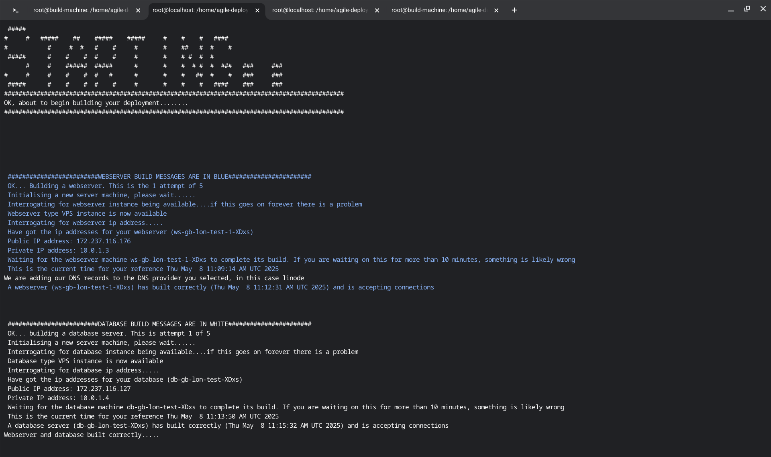Select the active root@localhost tab
The width and height of the screenshot is (771, 457).
(200, 10)
